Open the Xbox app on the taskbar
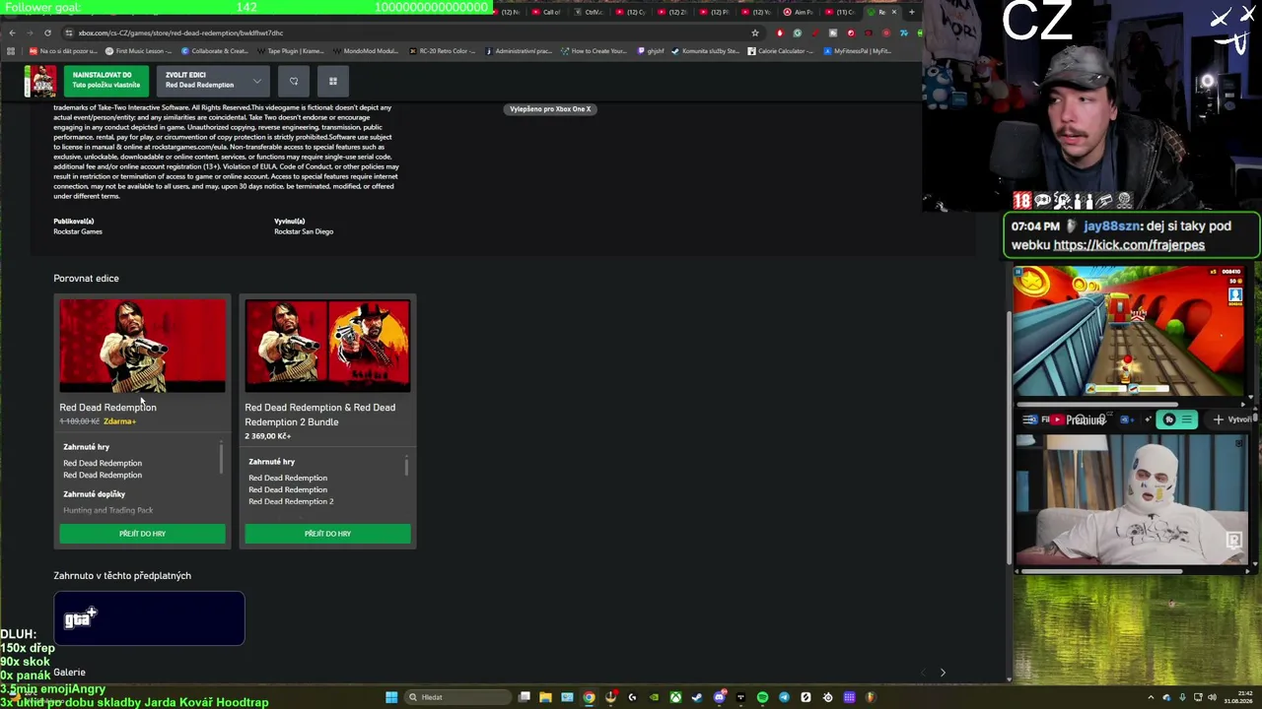1262x709 pixels. (675, 697)
